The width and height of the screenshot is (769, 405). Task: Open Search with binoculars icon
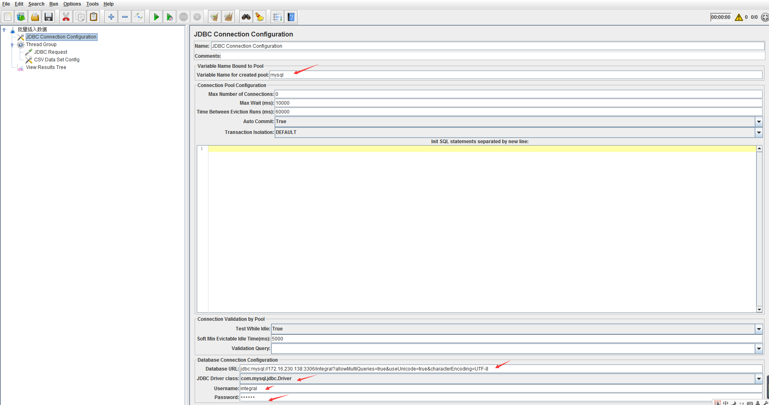246,17
